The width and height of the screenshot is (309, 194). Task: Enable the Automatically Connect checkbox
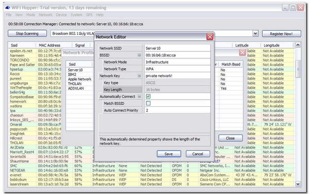[x=148, y=96]
